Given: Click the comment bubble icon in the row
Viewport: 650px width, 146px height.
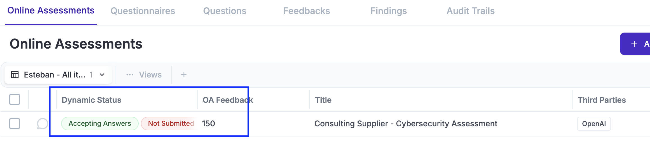Looking at the screenshot, I should pyautogui.click(x=42, y=124).
